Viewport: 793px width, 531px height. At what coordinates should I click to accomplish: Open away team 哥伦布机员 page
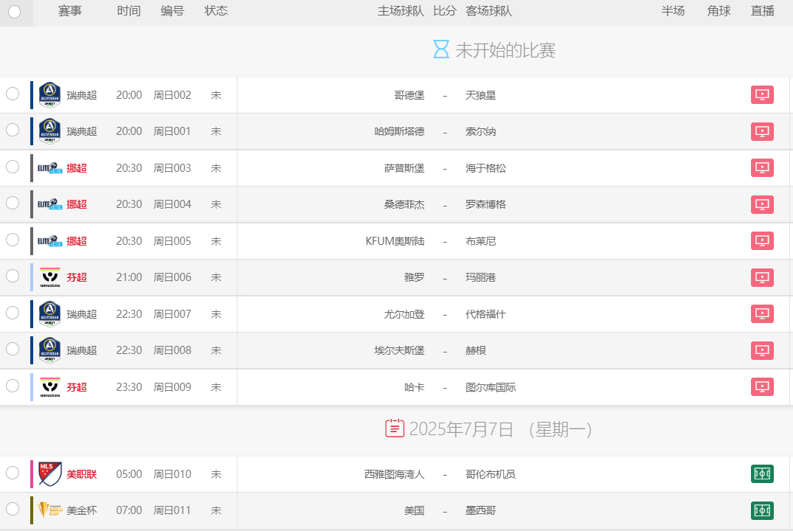click(x=491, y=474)
